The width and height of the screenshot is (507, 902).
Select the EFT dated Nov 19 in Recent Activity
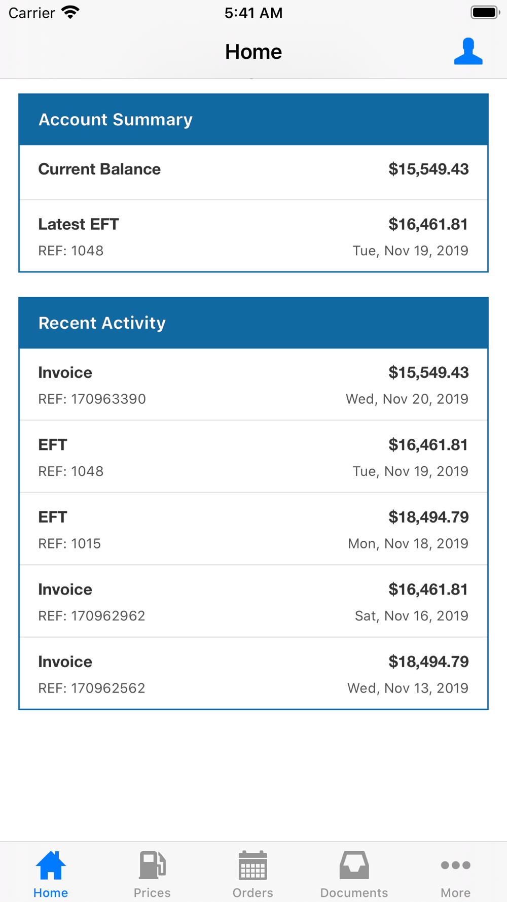tap(253, 457)
